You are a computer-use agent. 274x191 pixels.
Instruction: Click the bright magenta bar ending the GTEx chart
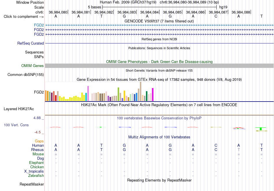[x=153, y=95]
